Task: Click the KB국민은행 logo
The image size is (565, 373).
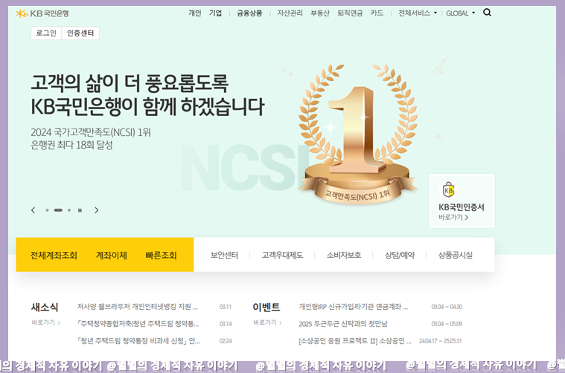Action: pyautogui.click(x=42, y=13)
